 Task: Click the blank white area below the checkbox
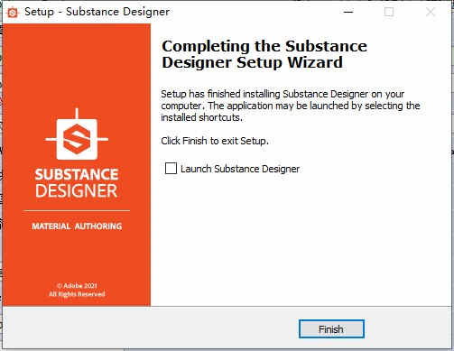pyautogui.click(x=300, y=241)
